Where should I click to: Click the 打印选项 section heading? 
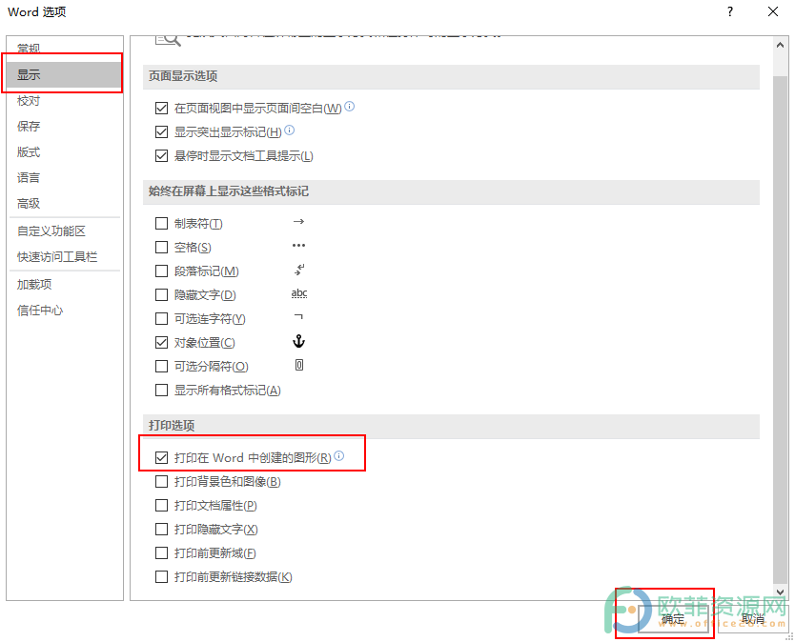pos(172,425)
